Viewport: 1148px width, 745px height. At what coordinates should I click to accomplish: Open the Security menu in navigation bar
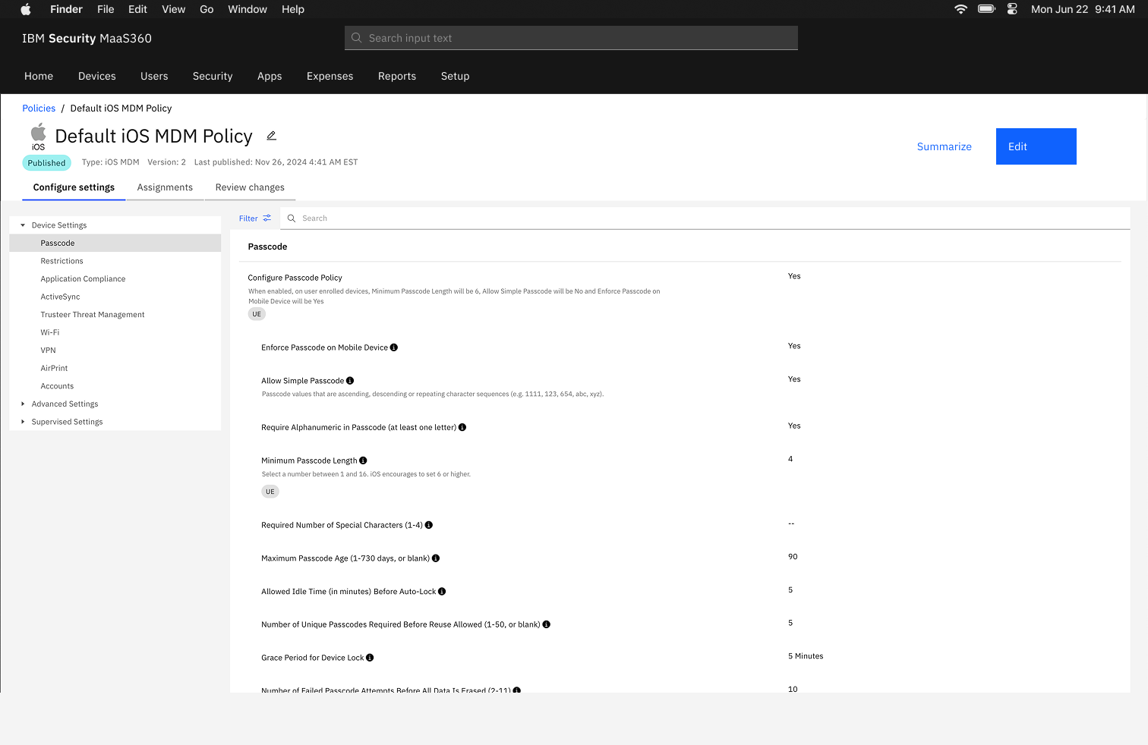tap(213, 76)
